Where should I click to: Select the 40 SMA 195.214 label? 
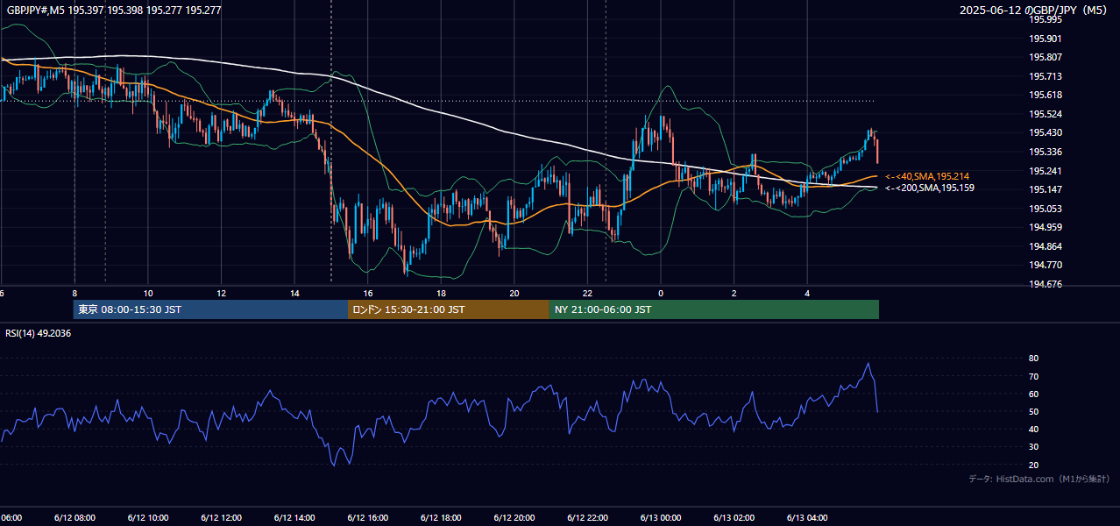tap(927, 176)
